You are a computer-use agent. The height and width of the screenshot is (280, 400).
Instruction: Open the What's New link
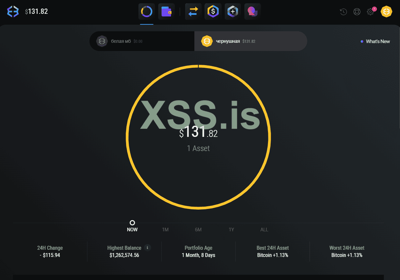tap(375, 41)
